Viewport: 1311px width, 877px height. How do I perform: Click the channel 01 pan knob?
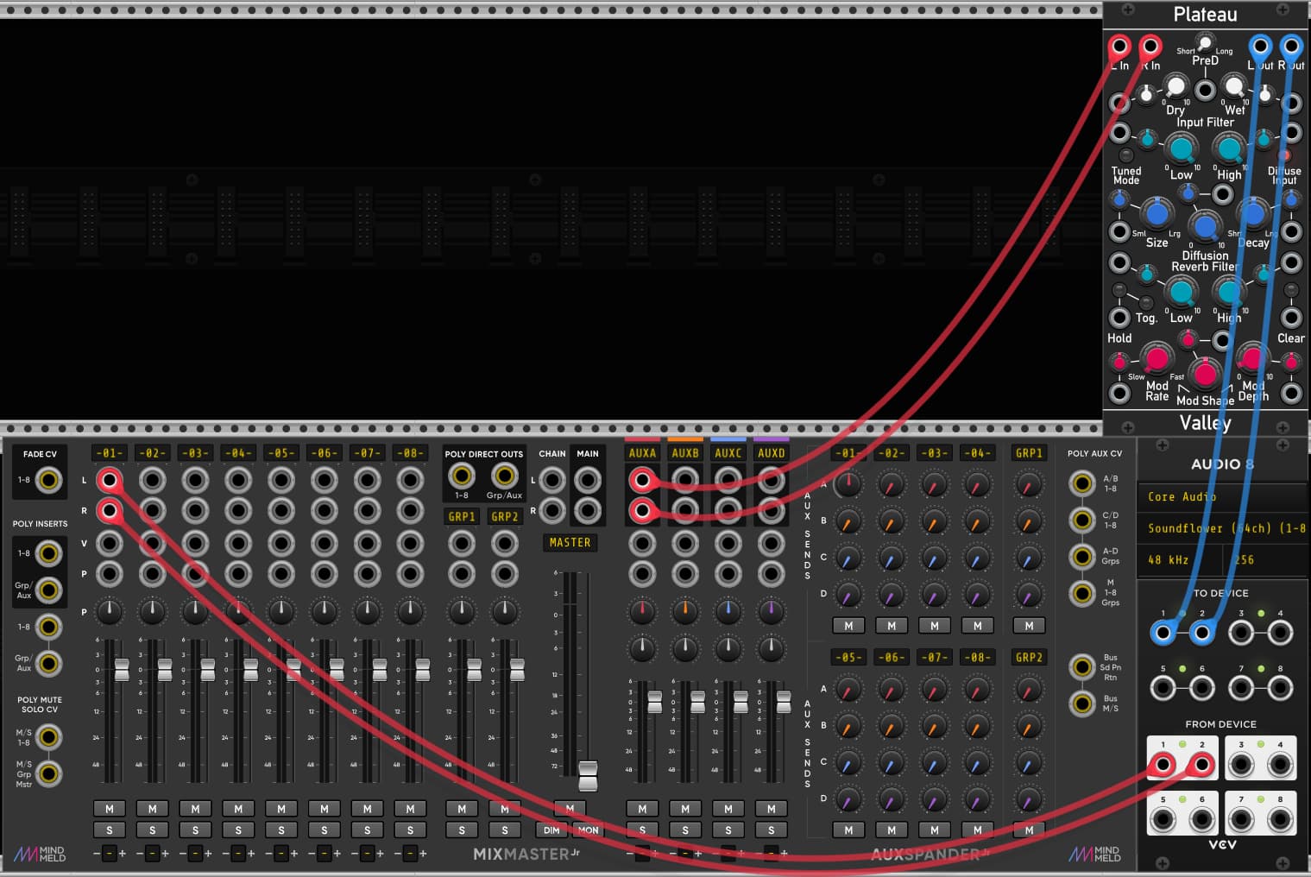point(110,611)
